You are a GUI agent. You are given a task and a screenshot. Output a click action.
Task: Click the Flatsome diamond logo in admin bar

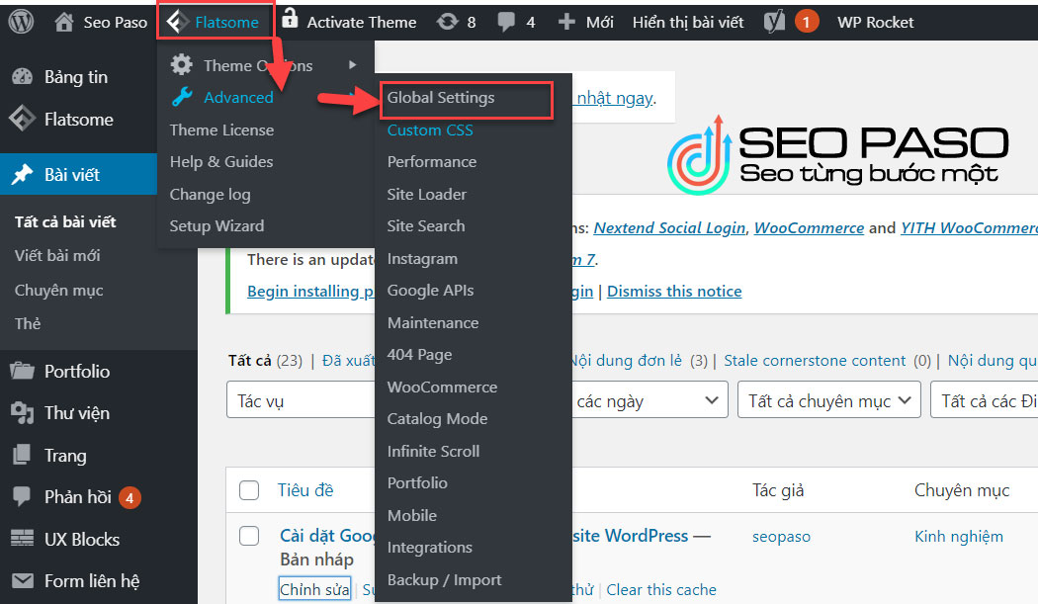pyautogui.click(x=177, y=22)
